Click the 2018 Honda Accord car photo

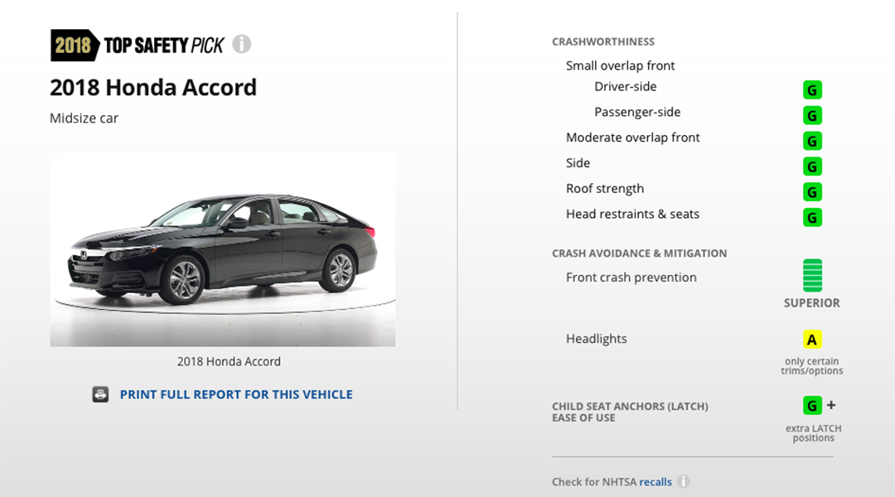click(x=223, y=250)
